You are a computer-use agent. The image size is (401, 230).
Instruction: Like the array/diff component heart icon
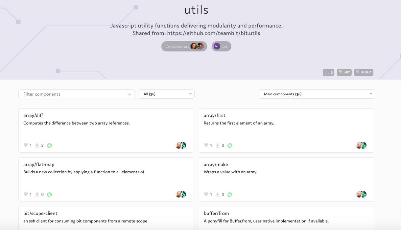26,145
